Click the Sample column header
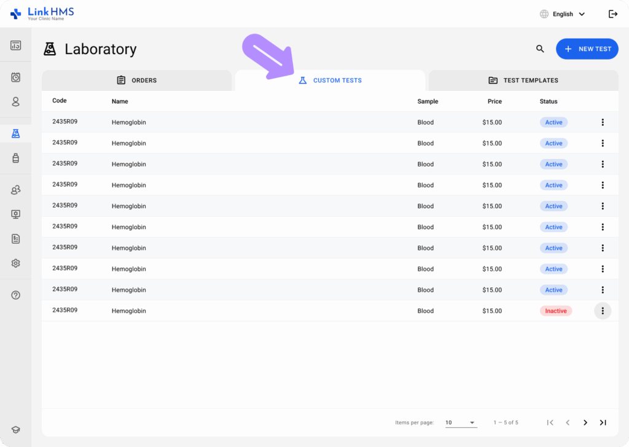The width and height of the screenshot is (629, 447). [x=428, y=101]
